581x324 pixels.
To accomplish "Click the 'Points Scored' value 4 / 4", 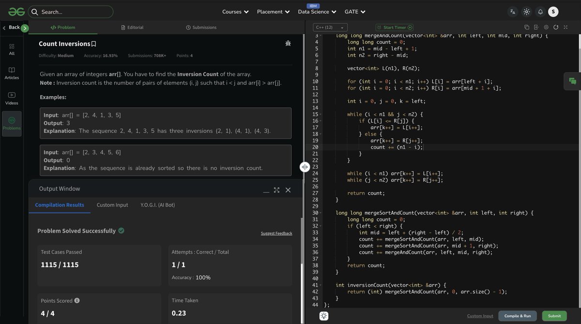I will [x=48, y=313].
